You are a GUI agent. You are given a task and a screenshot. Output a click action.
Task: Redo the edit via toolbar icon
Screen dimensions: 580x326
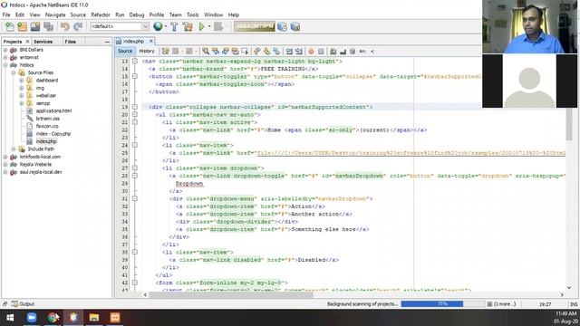(78, 26)
